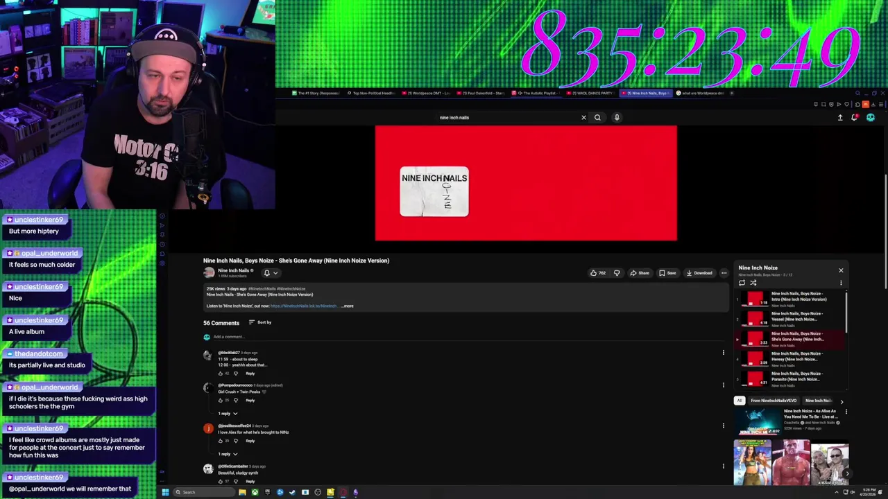Image resolution: width=888 pixels, height=499 pixels.
Task: Open the Sort by comments menu
Action: [x=260, y=322]
